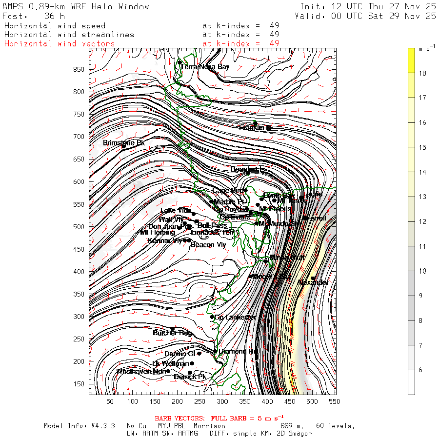
Task: Select the 'Horizontal wind speed' legend line
Action: tap(55, 26)
